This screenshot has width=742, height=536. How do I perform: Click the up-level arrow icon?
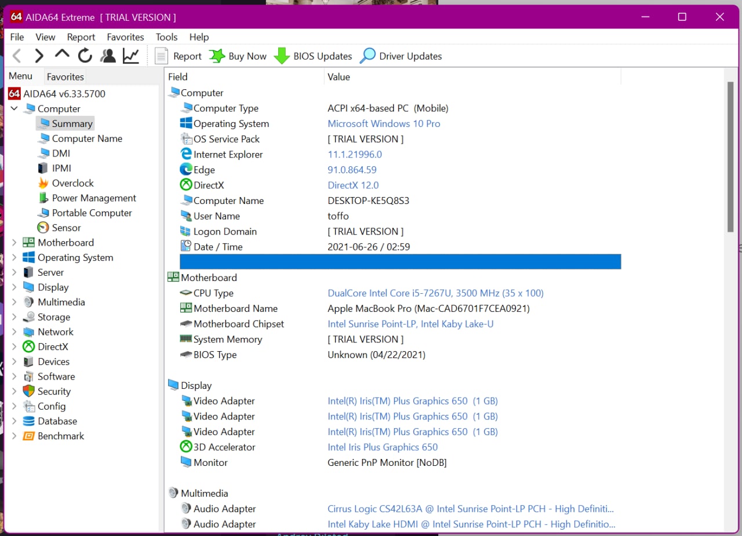[62, 55]
